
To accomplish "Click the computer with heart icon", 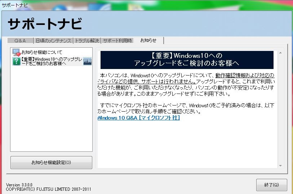I will (17, 52).
